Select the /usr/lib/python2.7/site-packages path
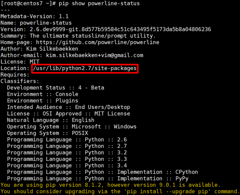 tap(84, 68)
